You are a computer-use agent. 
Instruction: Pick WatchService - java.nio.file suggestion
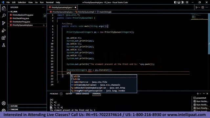pyautogui.click(x=104, y=82)
